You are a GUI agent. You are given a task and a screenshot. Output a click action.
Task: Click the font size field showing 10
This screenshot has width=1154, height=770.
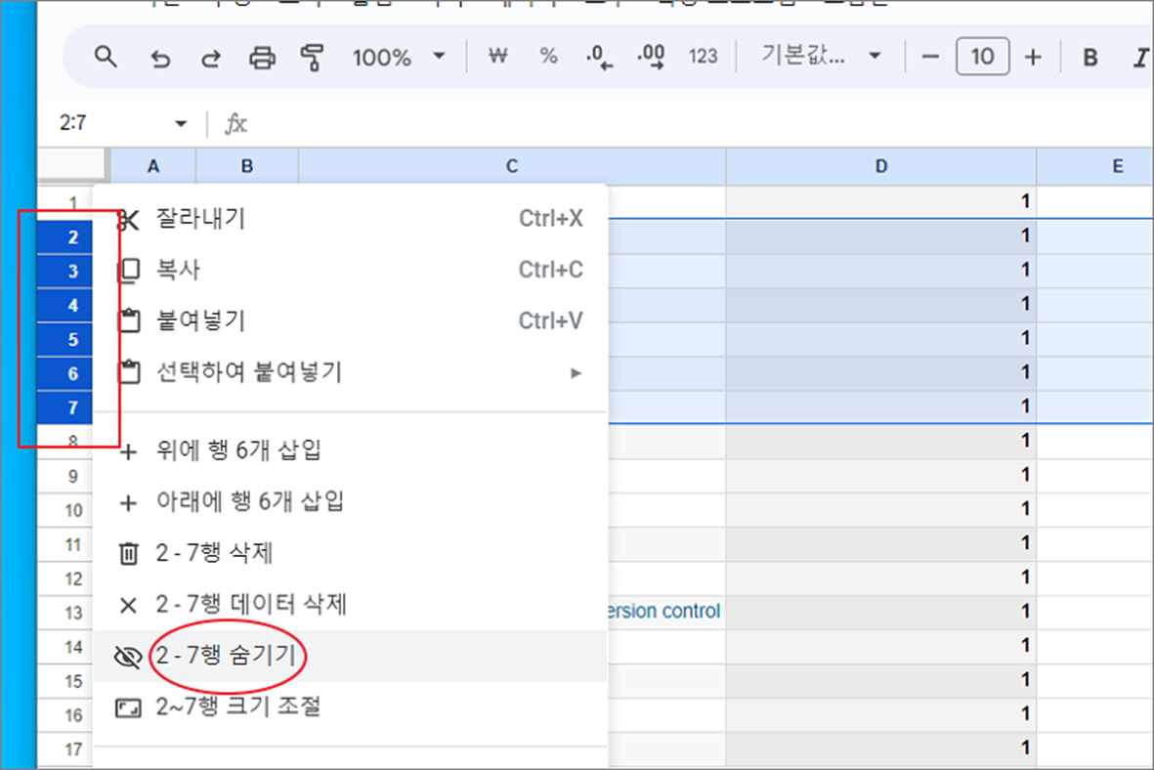click(x=982, y=57)
